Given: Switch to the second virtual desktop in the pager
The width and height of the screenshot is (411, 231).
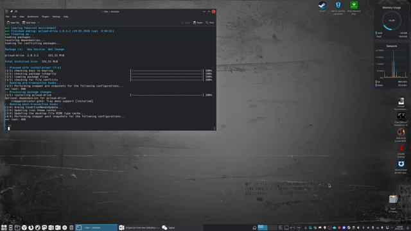Looking at the screenshot, I should [x=272, y=228].
